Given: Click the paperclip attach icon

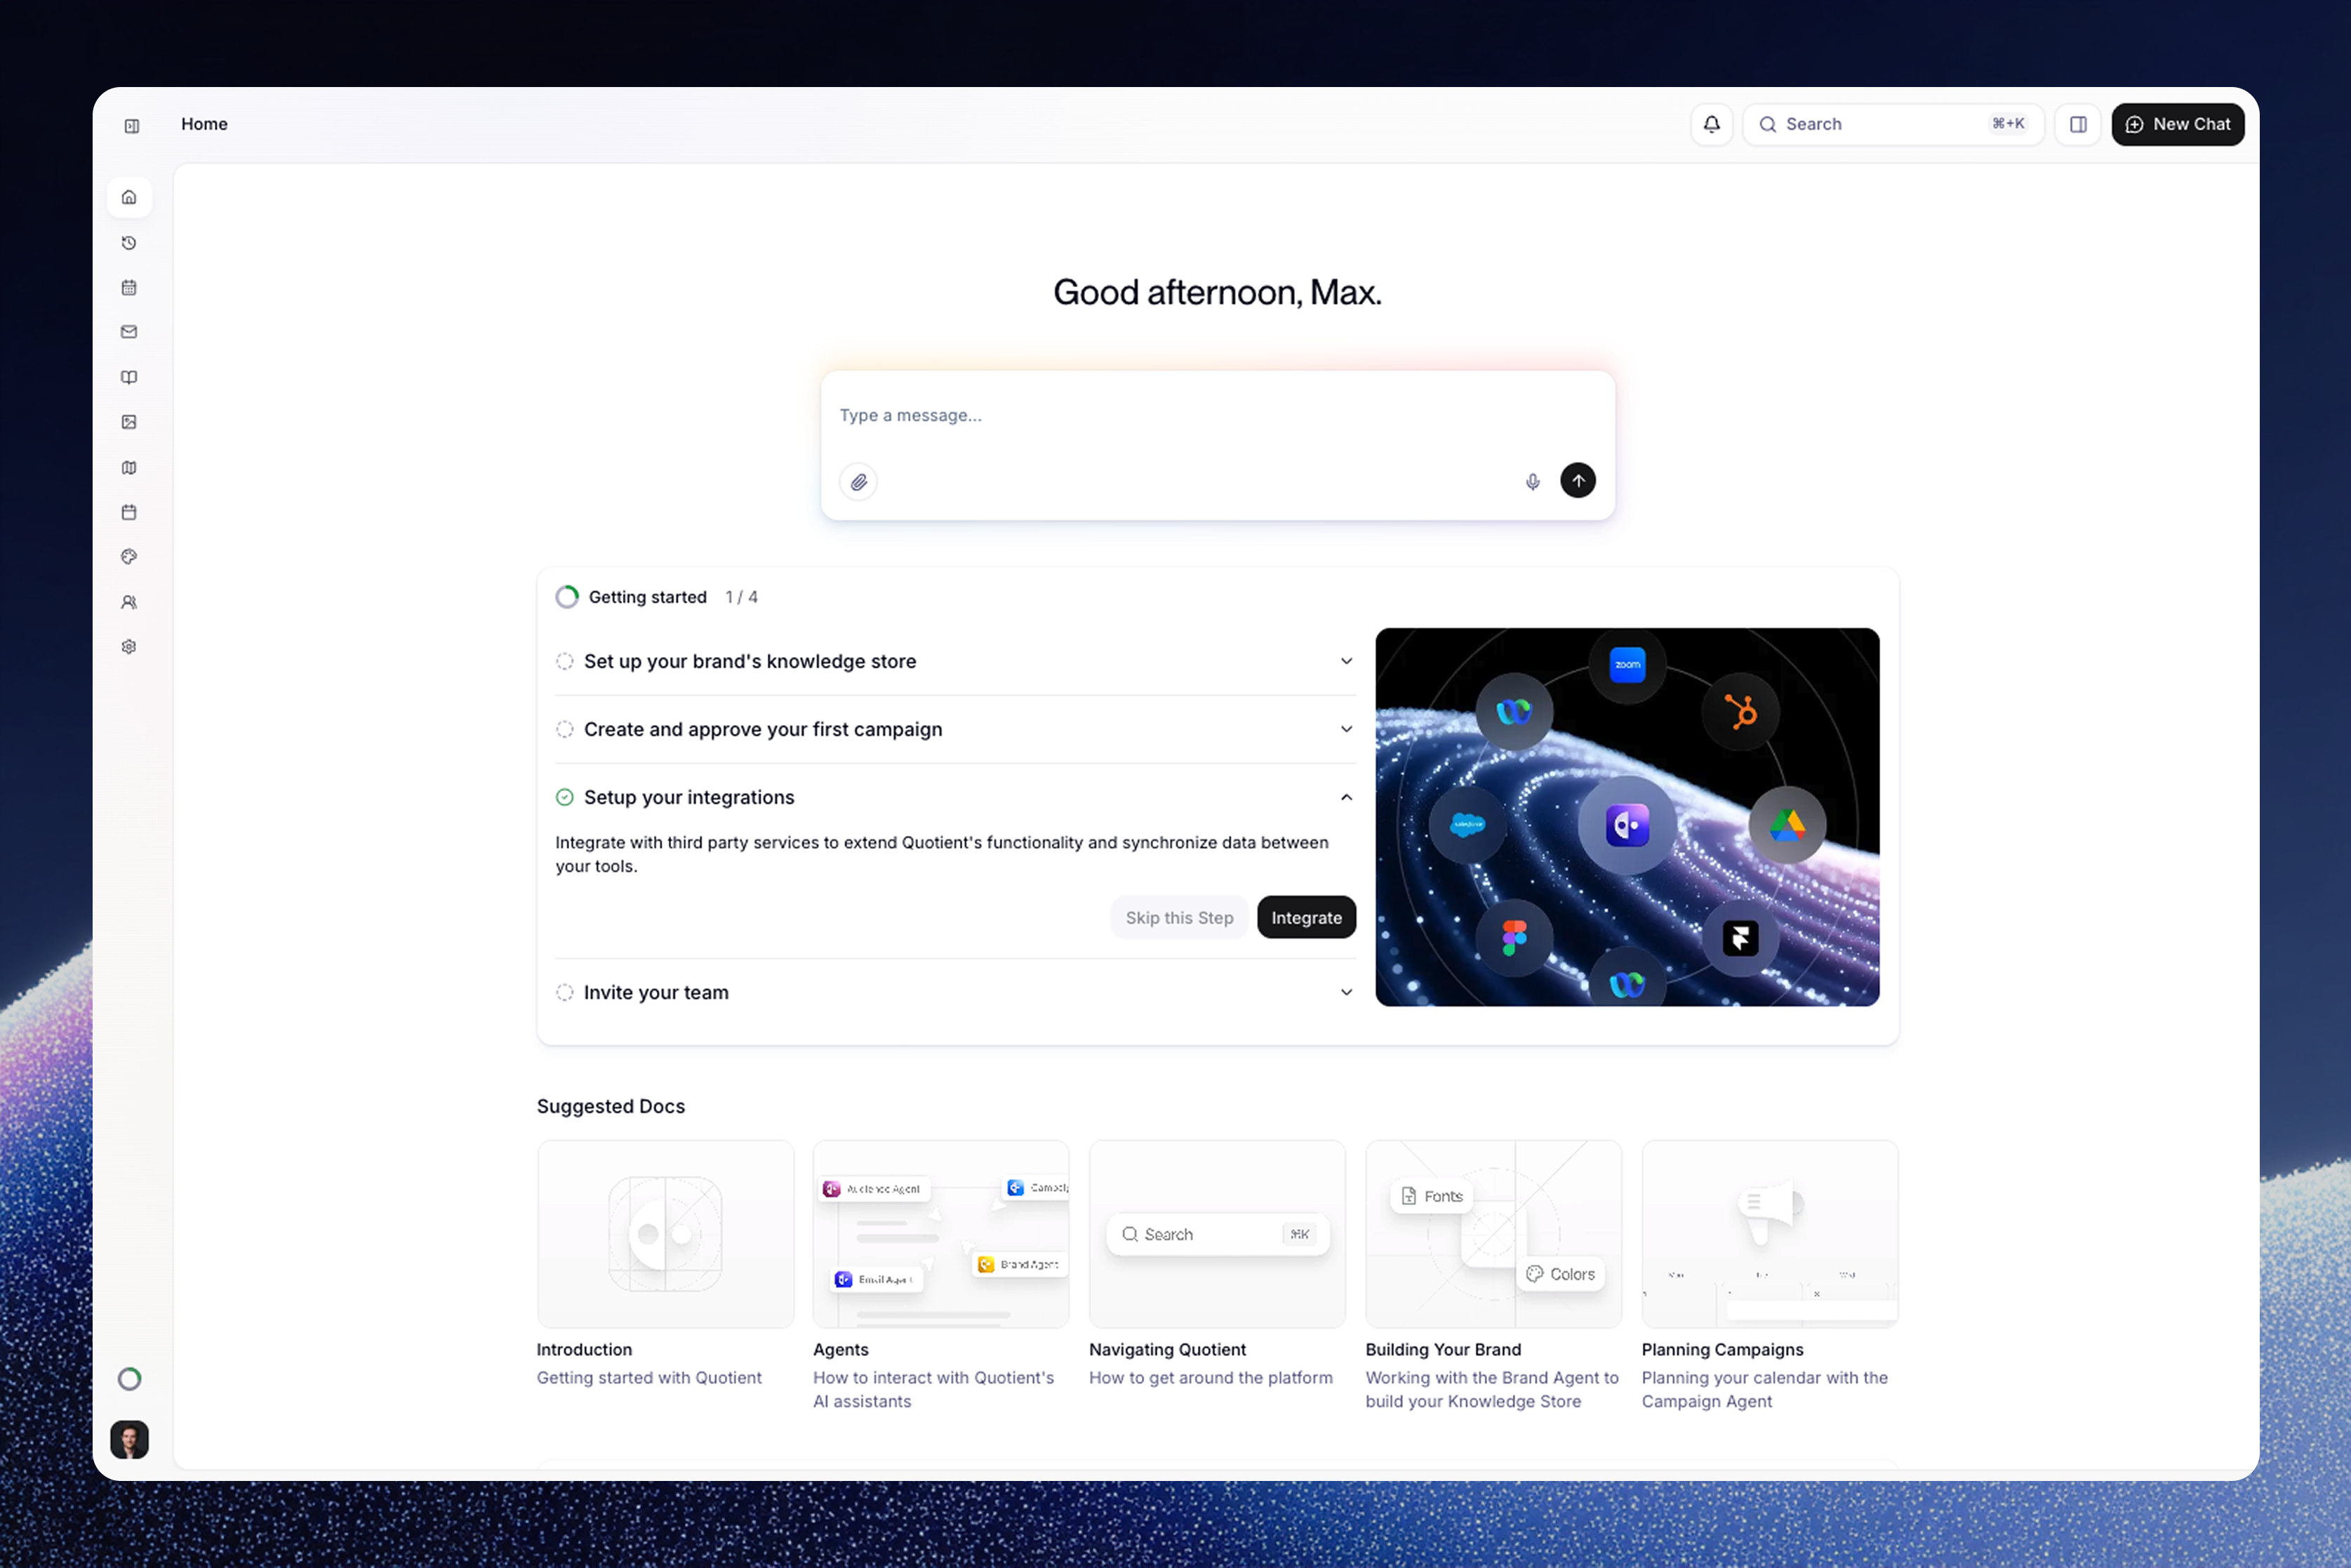Looking at the screenshot, I should pyautogui.click(x=858, y=482).
